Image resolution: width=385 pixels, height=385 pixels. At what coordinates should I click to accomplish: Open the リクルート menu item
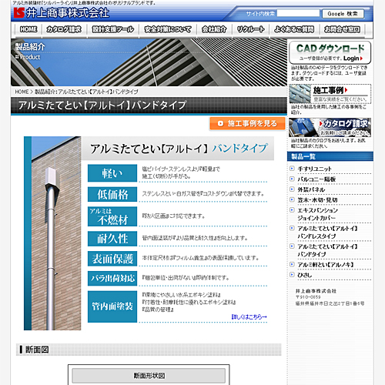(250, 29)
